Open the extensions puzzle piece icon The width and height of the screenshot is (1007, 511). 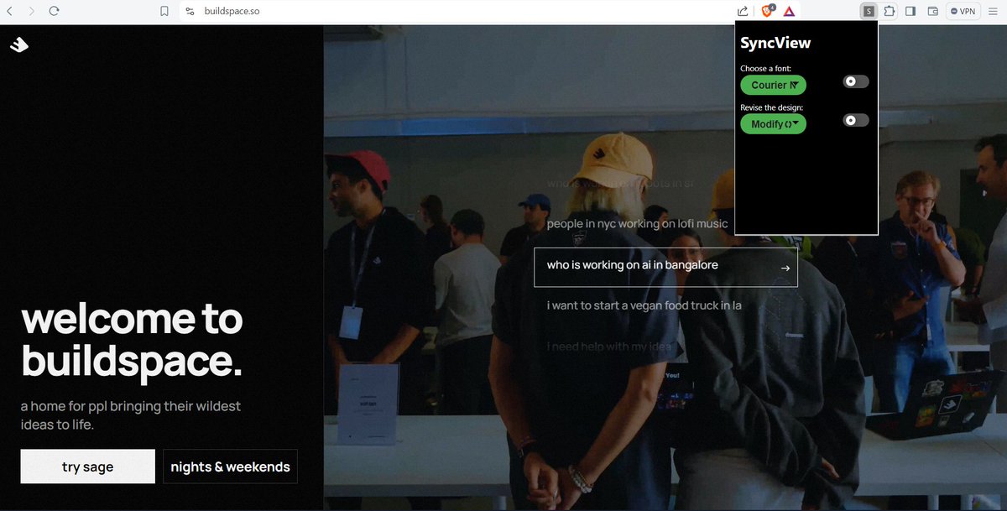tap(890, 11)
